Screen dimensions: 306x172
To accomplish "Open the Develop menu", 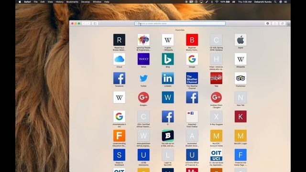I will pos(86,2).
